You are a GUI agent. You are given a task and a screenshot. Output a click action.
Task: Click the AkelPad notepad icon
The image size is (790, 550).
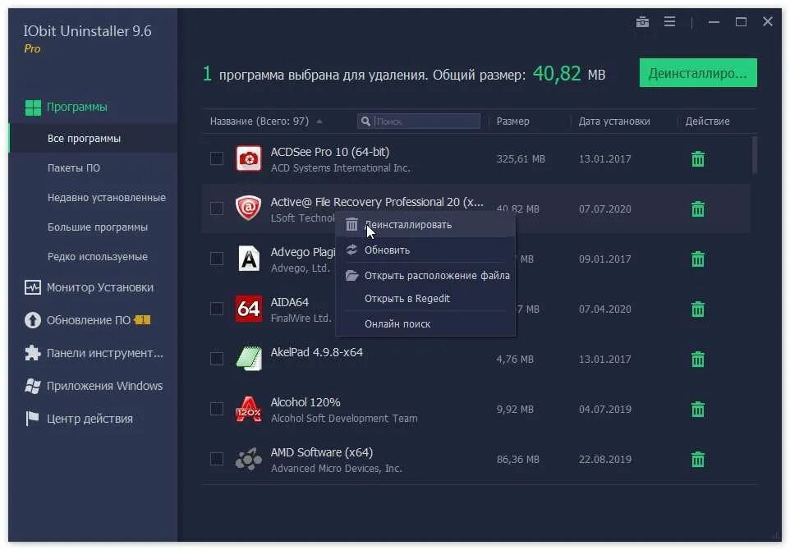[249, 359]
